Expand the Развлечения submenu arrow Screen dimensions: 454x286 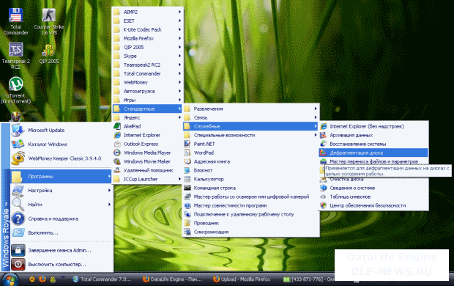[316, 109]
